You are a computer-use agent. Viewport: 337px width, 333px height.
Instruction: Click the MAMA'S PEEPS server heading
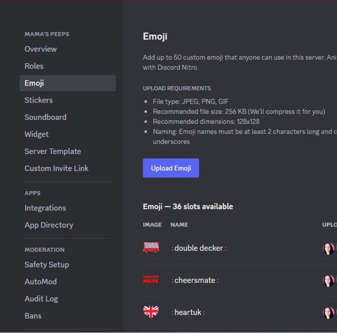pyautogui.click(x=47, y=34)
